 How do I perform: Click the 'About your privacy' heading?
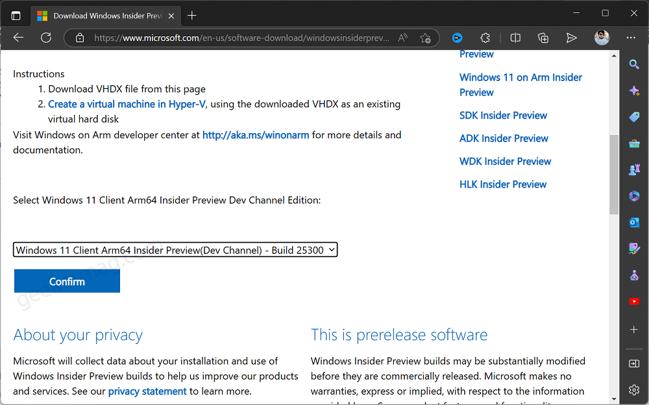pos(78,335)
